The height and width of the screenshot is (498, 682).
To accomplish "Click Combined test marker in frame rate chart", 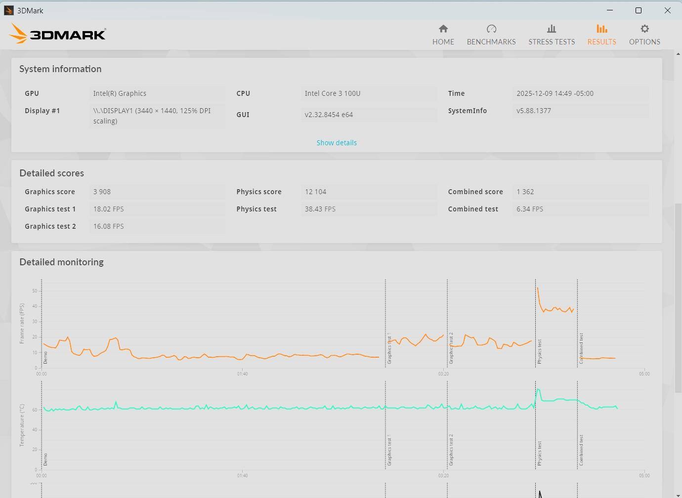I will point(581,348).
